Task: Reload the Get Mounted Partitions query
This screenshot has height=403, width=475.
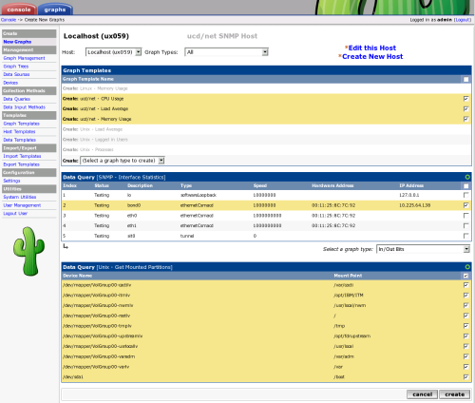Action: click(x=467, y=267)
